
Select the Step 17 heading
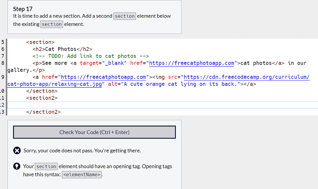coord(23,9)
